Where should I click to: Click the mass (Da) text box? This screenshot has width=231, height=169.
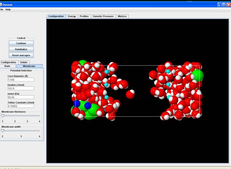[21, 97]
